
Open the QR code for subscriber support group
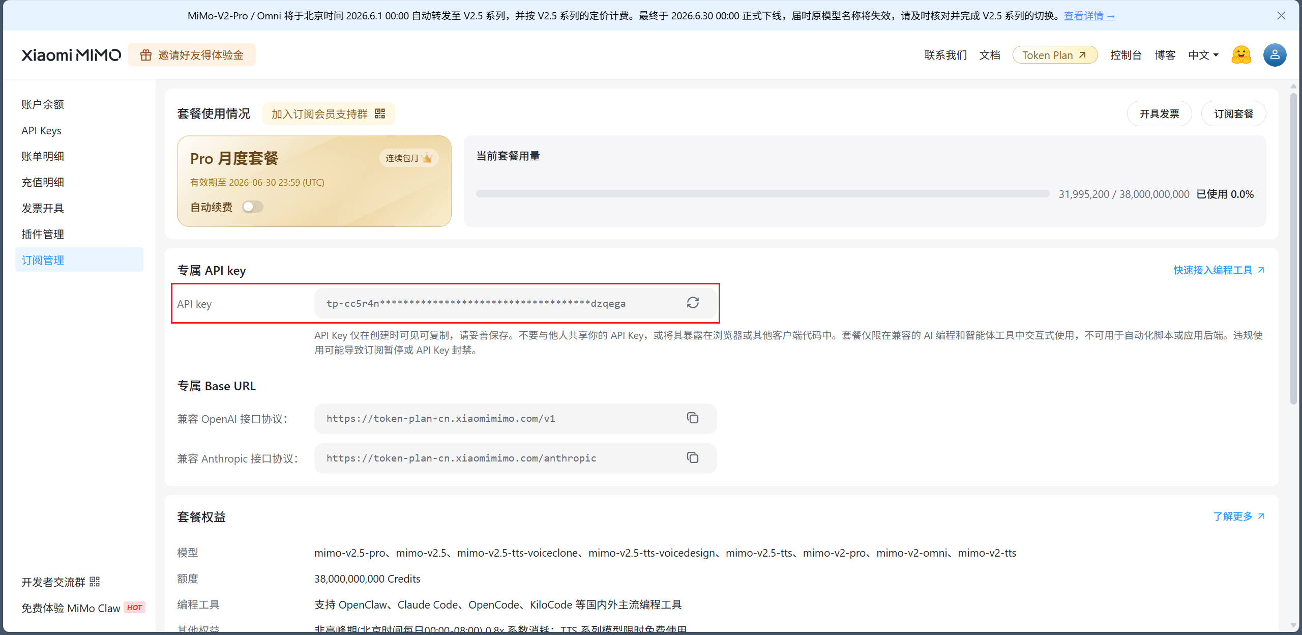pyautogui.click(x=380, y=113)
